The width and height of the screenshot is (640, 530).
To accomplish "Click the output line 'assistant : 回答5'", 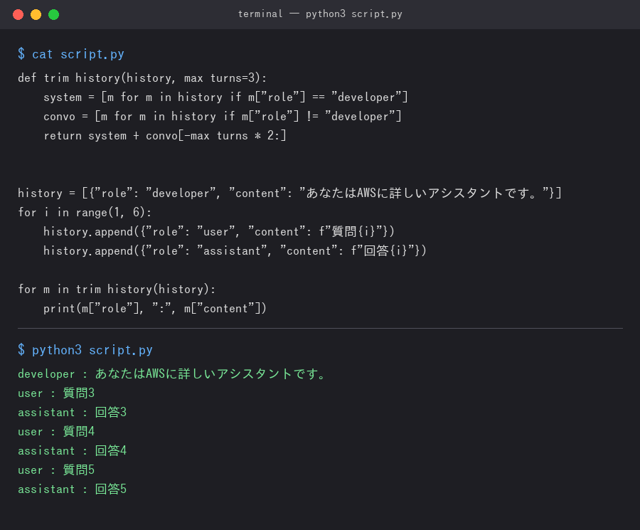I will point(73,489).
